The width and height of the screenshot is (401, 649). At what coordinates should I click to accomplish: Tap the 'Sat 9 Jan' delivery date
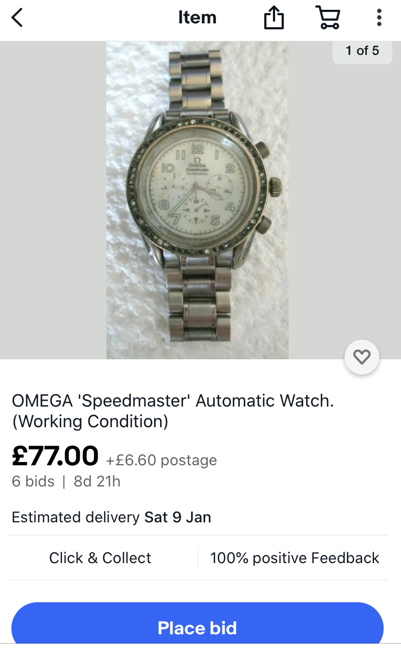pyautogui.click(x=178, y=517)
